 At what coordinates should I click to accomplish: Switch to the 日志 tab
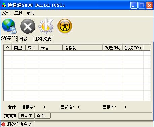[25, 39]
